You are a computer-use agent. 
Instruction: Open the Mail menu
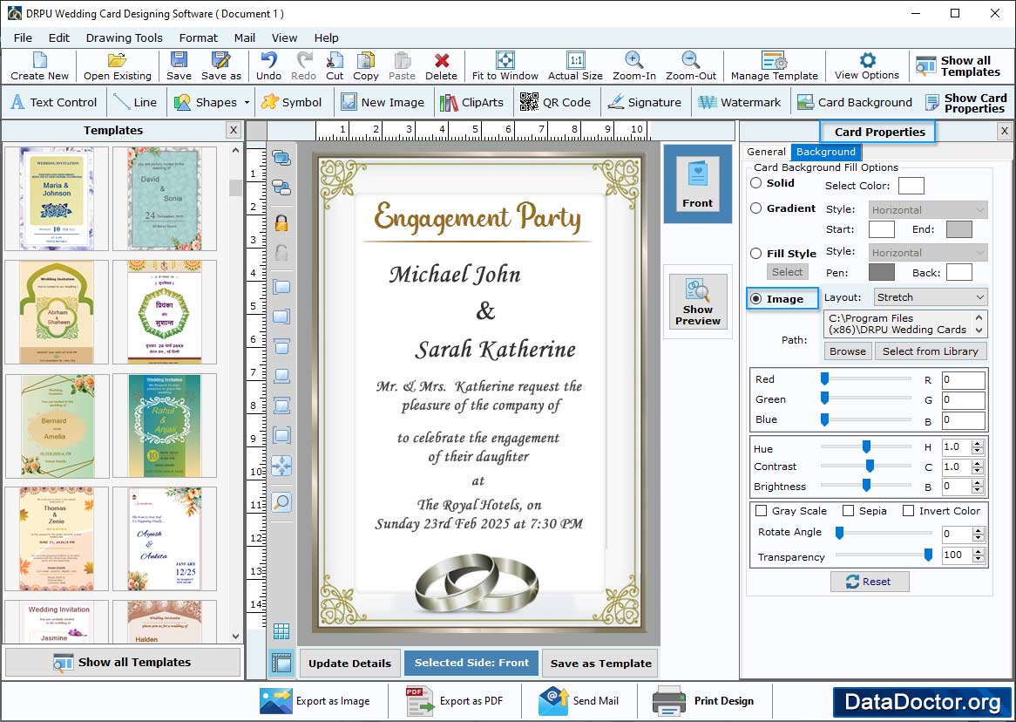(x=244, y=37)
